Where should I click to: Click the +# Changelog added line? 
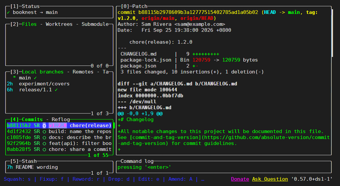click(x=135, y=119)
